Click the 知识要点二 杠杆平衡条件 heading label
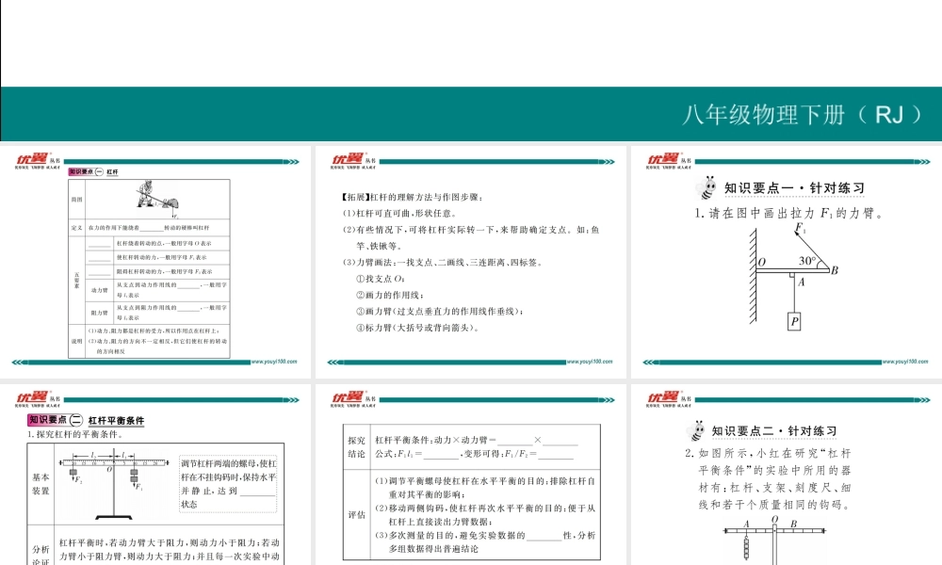Viewport: 942px width, 565px height. [x=87, y=420]
